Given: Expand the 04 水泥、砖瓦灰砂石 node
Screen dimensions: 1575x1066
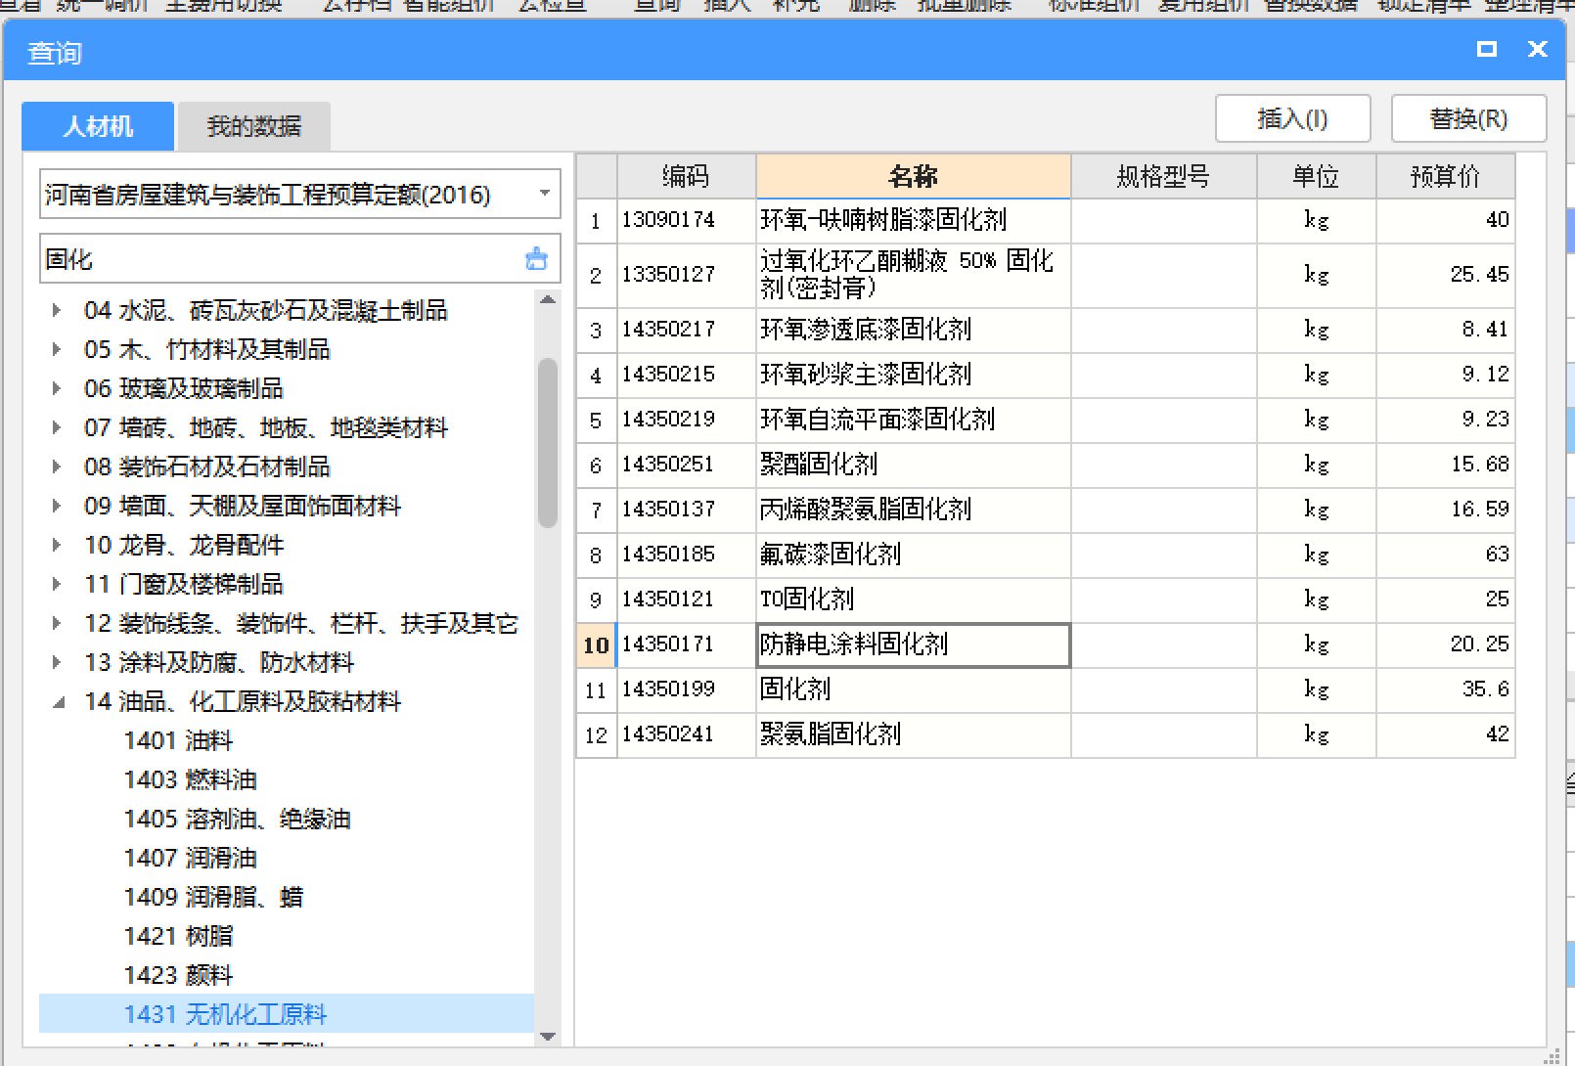Looking at the screenshot, I should 57,310.
